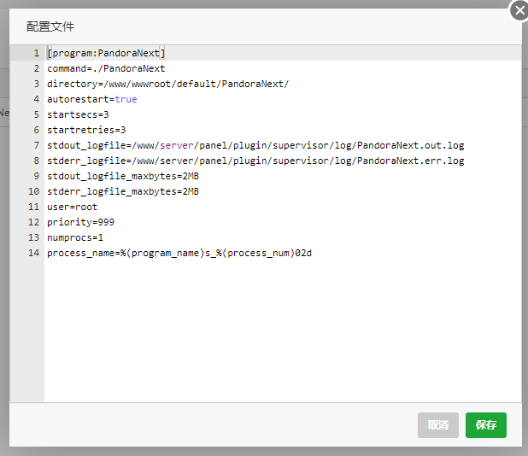This screenshot has height=456, width=528.
Task: Click line number 10 in gutter
Action: pos(33,191)
